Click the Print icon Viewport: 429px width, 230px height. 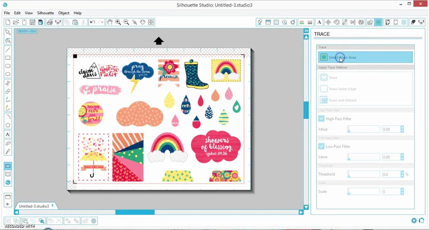click(x=49, y=22)
